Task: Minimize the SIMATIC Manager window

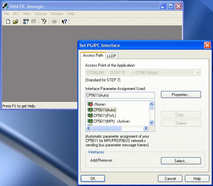Action: coord(163,6)
